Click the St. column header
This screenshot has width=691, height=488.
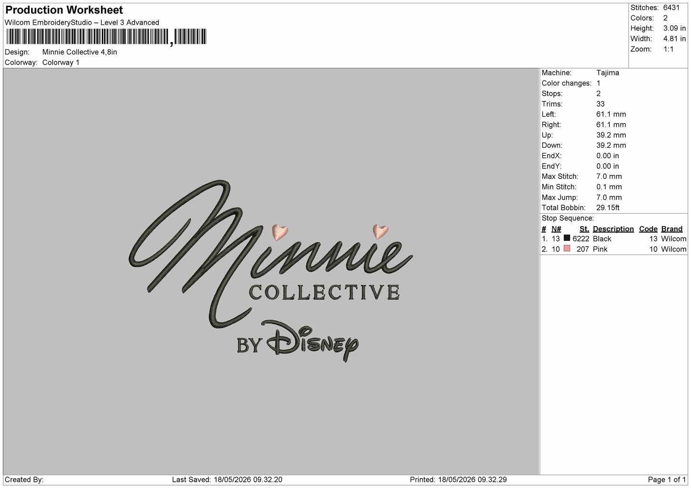(x=584, y=229)
